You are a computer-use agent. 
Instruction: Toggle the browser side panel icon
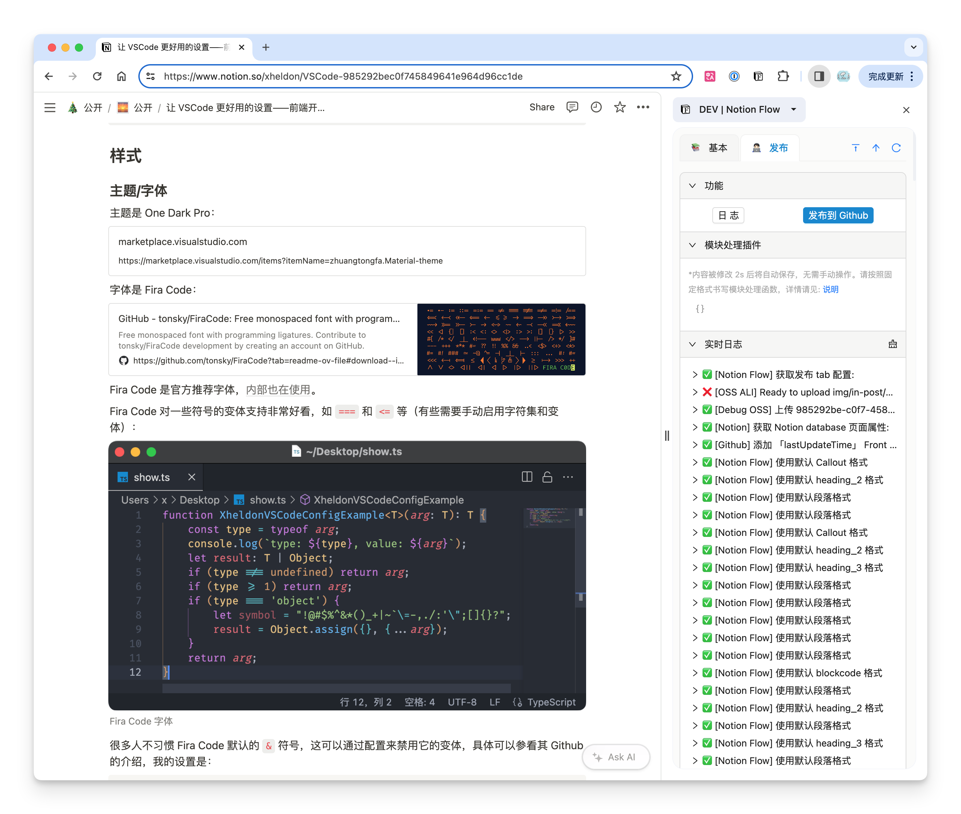coord(819,76)
